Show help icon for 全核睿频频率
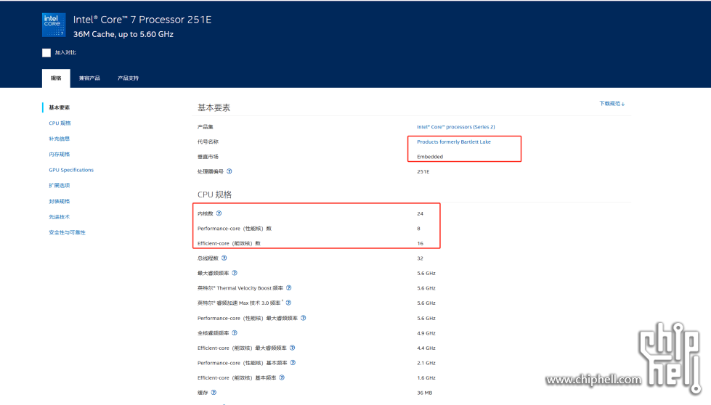 pos(235,332)
